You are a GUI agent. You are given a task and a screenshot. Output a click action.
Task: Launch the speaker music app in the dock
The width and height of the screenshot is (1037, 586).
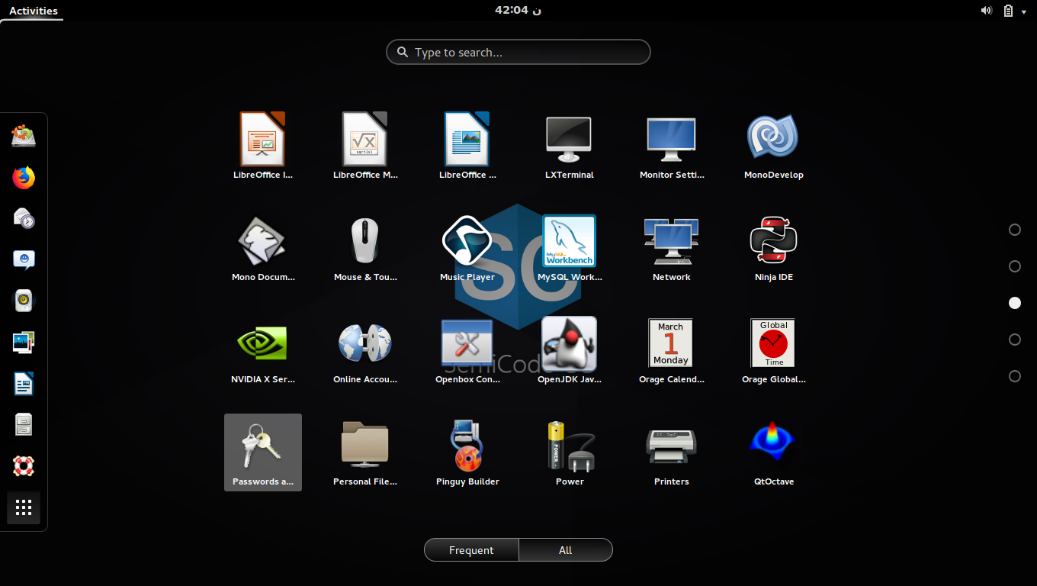pyautogui.click(x=24, y=301)
